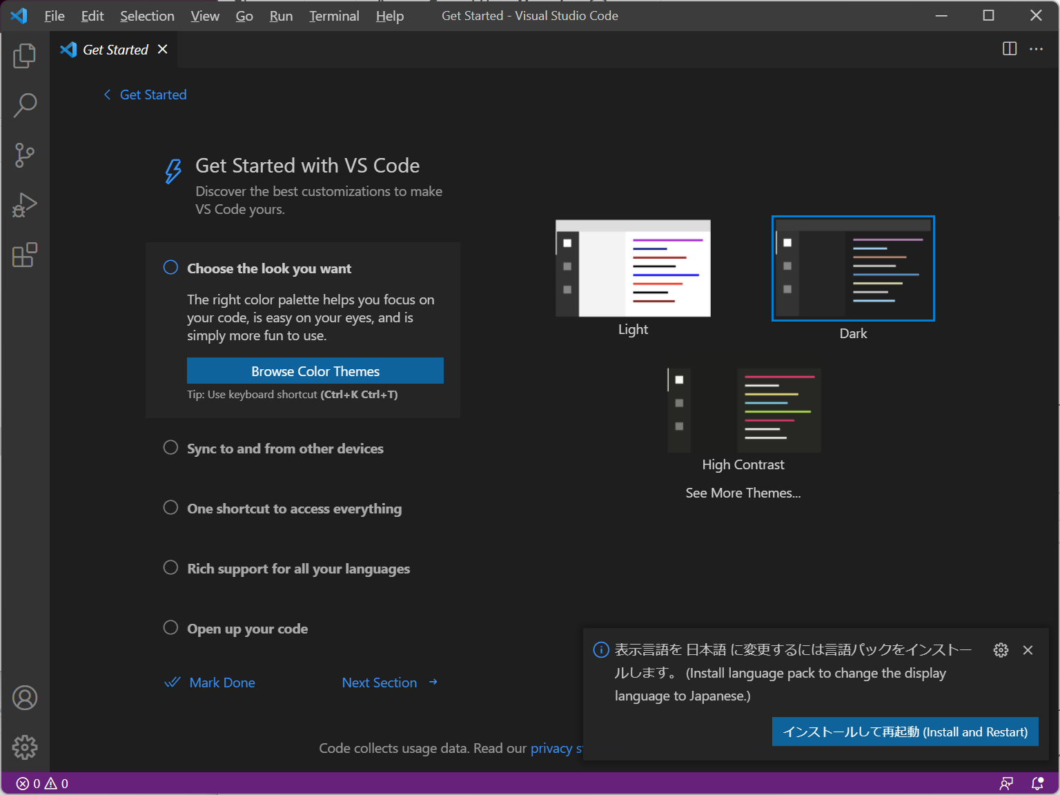Open the Edit menu
The image size is (1060, 795).
pyautogui.click(x=92, y=16)
